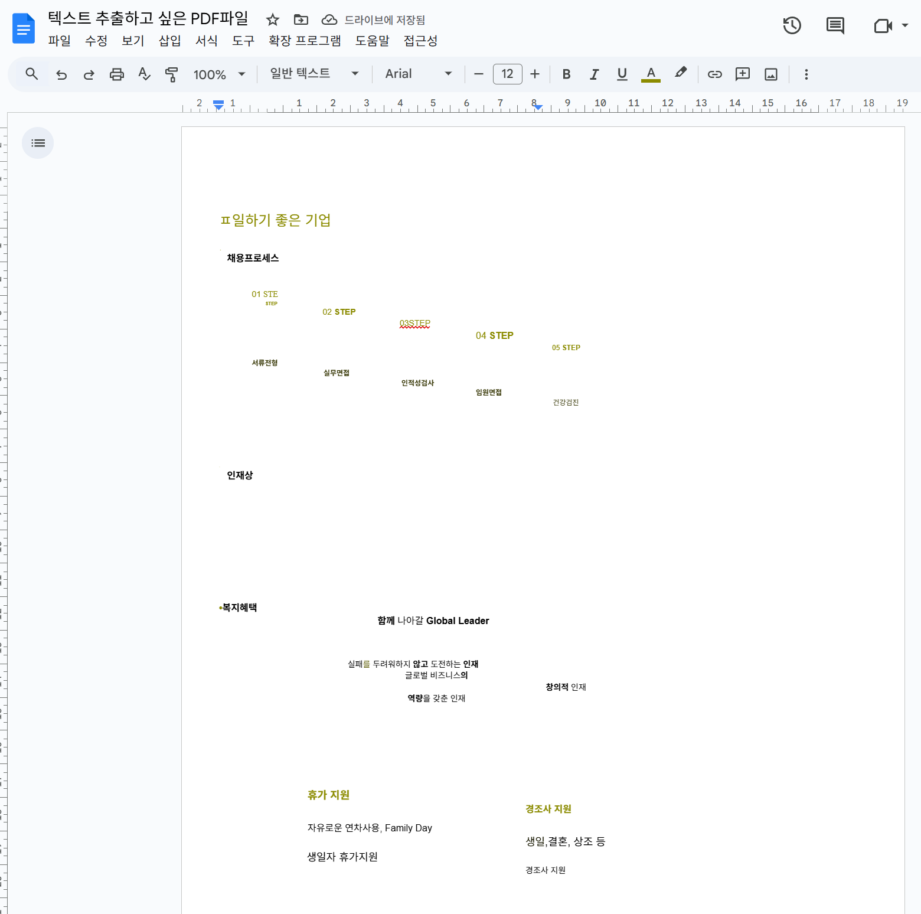Viewport: 921px width, 914px height.
Task: Click the misspelled 03STEP text
Action: tap(415, 323)
